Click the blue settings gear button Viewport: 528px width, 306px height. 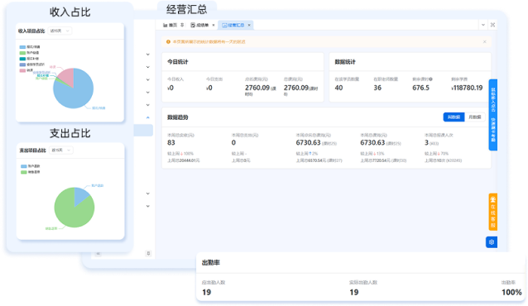click(492, 242)
